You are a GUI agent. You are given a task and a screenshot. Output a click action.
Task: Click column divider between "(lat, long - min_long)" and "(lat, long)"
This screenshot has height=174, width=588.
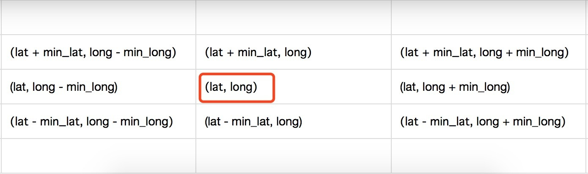pos(196,87)
